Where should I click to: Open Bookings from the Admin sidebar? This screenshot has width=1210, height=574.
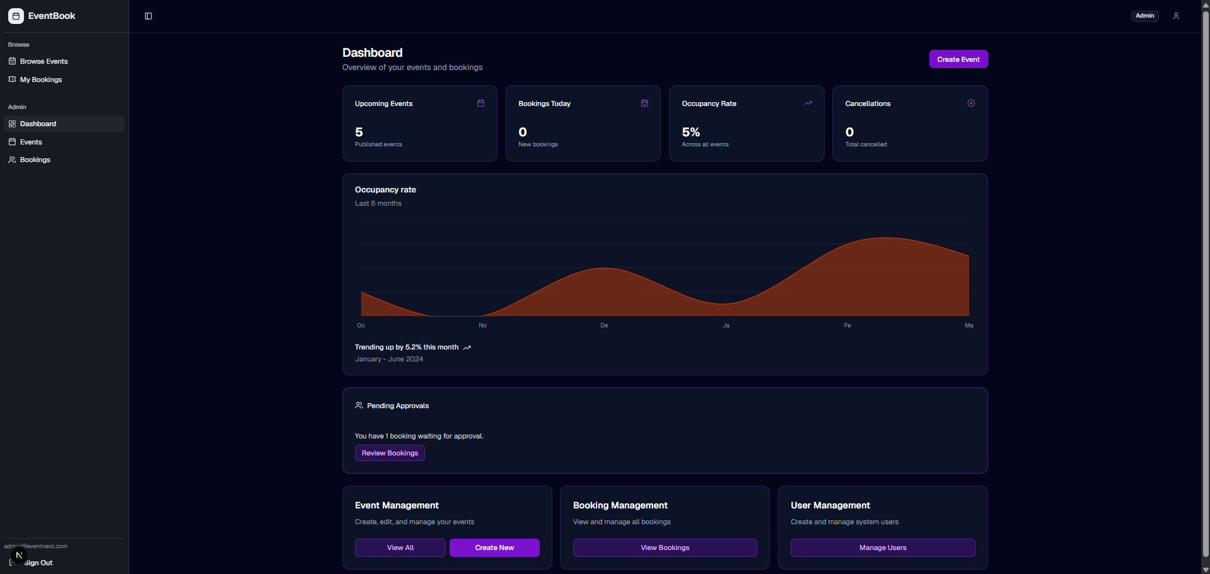coord(34,160)
